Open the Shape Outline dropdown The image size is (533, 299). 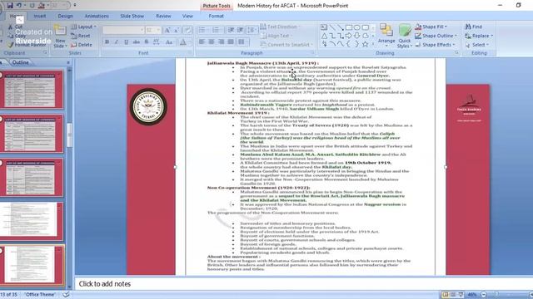[436, 36]
